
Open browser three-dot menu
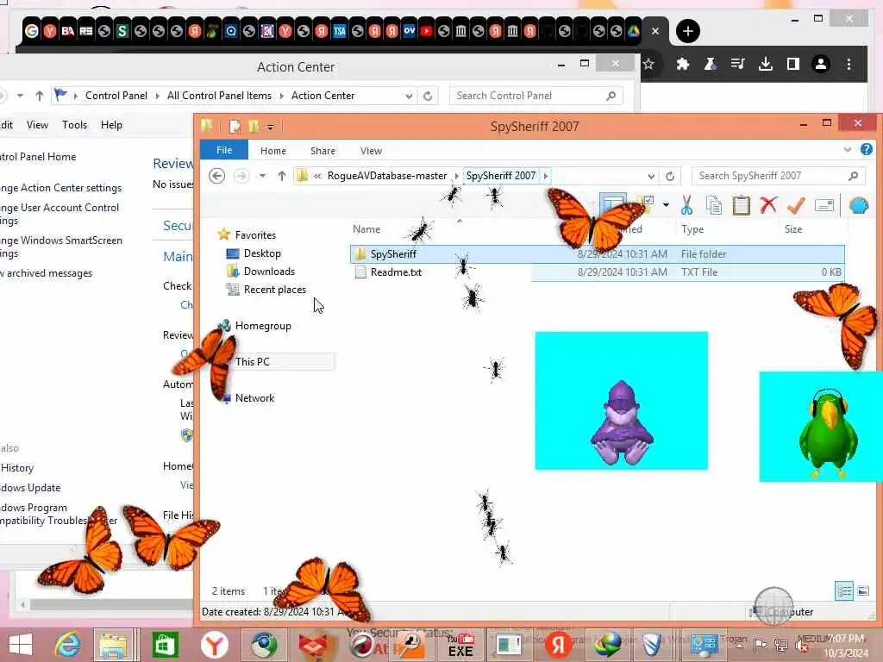(849, 64)
